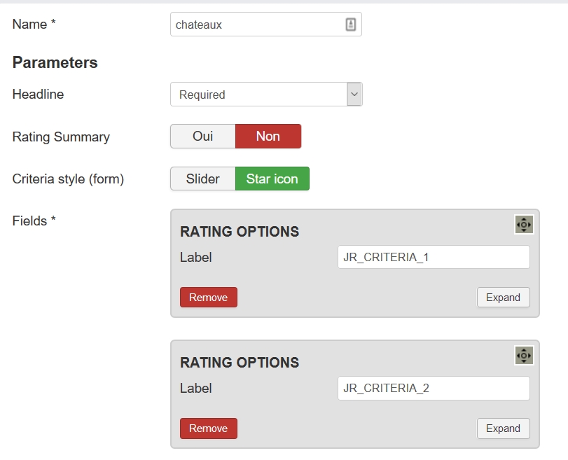Image resolution: width=568 pixels, height=460 pixels.
Task: Click the contact card icon in Name field
Action: coord(350,25)
